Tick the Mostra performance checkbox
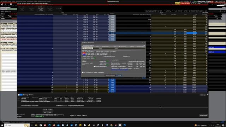This screenshot has height=127, width=226. coord(94,67)
